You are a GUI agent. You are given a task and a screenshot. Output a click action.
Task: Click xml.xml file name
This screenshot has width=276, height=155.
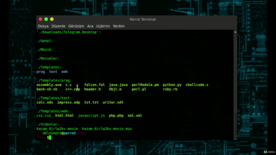[135, 116]
